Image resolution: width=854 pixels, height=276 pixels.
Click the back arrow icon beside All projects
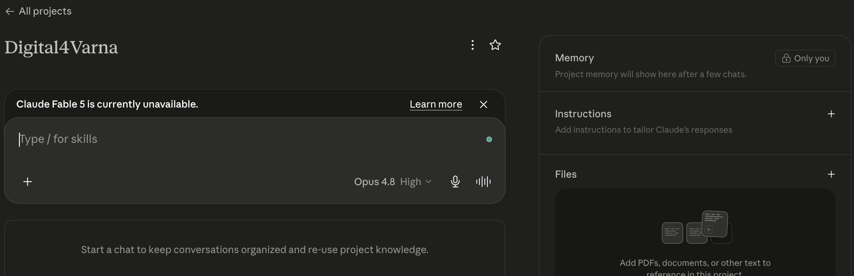10,11
